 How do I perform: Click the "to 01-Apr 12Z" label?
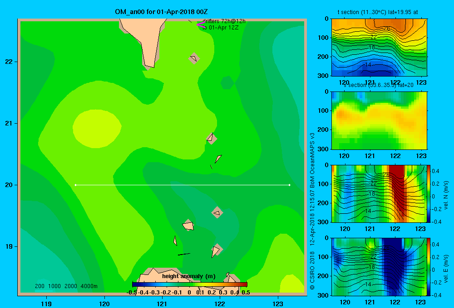pyautogui.click(x=221, y=28)
